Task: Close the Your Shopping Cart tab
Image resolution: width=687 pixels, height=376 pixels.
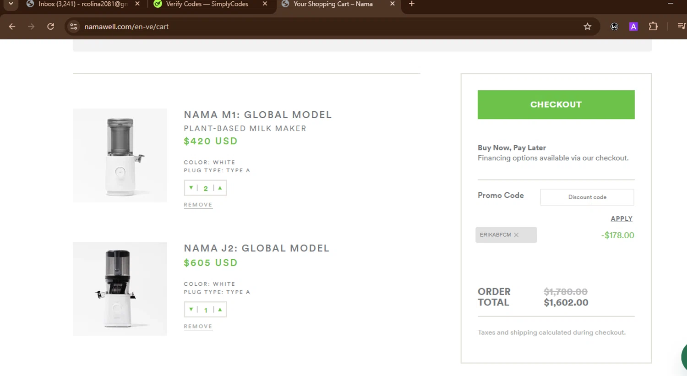Action: coord(393,4)
